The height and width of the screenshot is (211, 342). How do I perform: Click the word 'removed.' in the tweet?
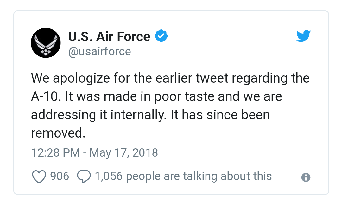pos(58,133)
